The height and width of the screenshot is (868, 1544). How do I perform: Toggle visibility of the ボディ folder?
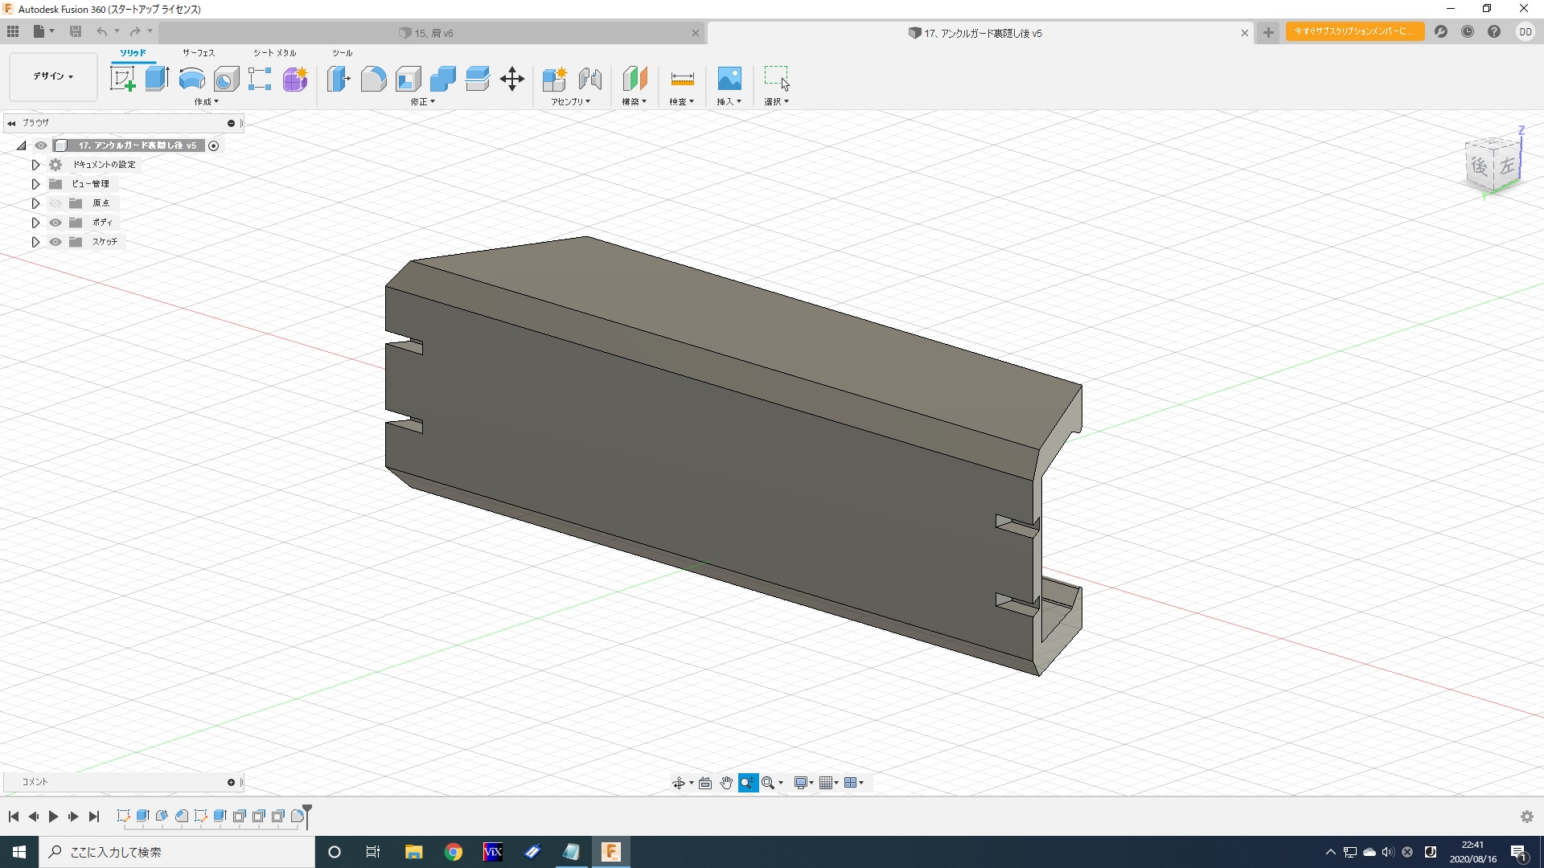click(x=55, y=223)
